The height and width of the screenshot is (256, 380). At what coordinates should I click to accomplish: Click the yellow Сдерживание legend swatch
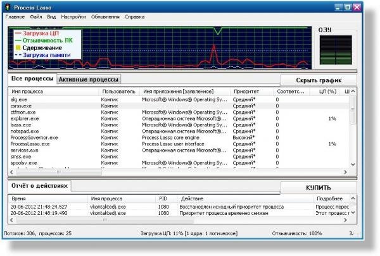click(x=18, y=47)
